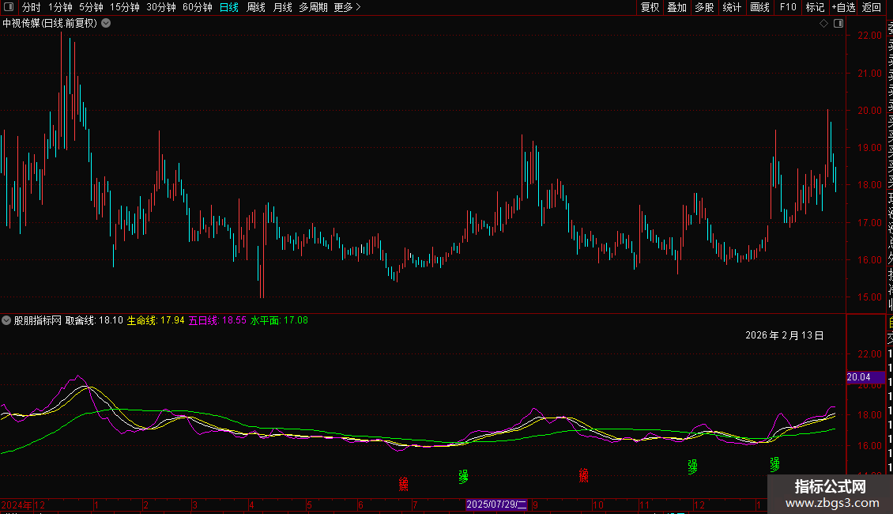Screen dimensions: 893x514
Task: Open the stock name dropdown beside 中视传媒
Action: click(107, 24)
